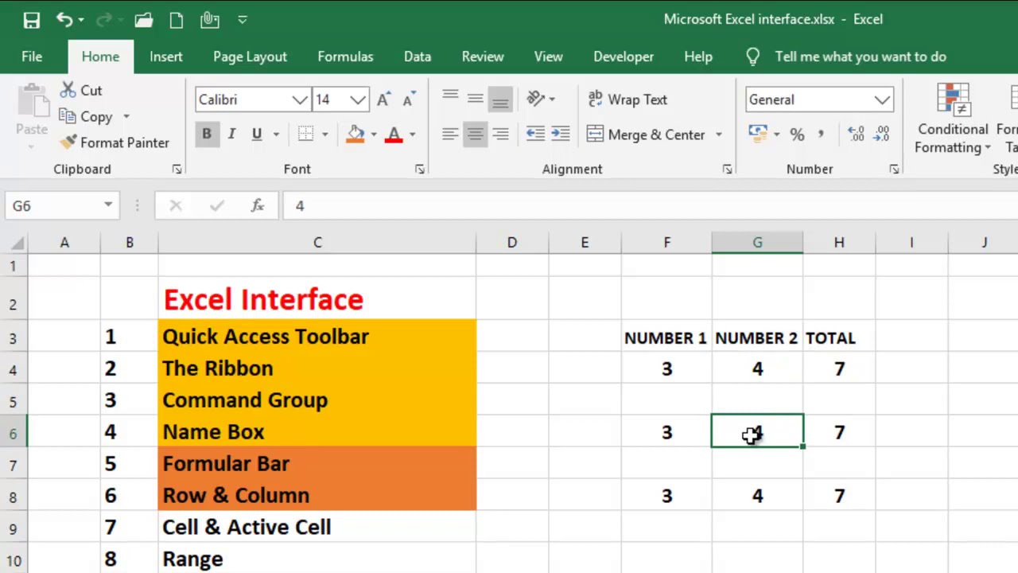The width and height of the screenshot is (1018, 573).
Task: Click the Touch/Mouse Mode icon
Action: 210,20
